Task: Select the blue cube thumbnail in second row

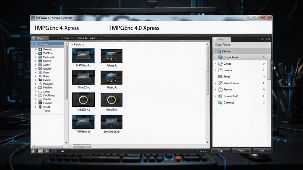Action: (112, 78)
